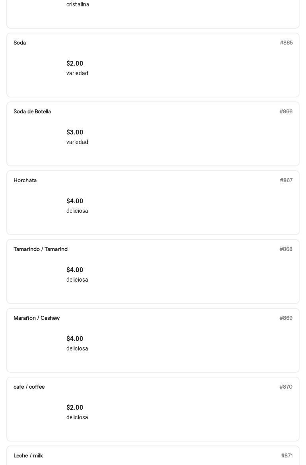
Task: Open Tamarindo / Tamarind item
Action: (41, 249)
